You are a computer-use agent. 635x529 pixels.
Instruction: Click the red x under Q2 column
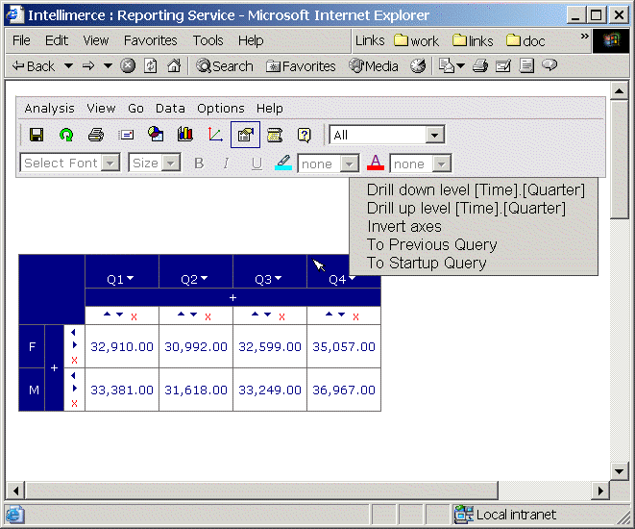pos(208,317)
